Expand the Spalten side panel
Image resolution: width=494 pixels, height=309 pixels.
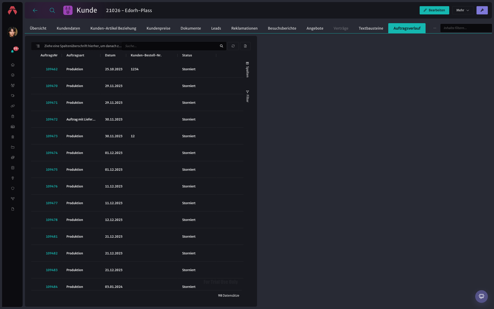(x=247, y=70)
